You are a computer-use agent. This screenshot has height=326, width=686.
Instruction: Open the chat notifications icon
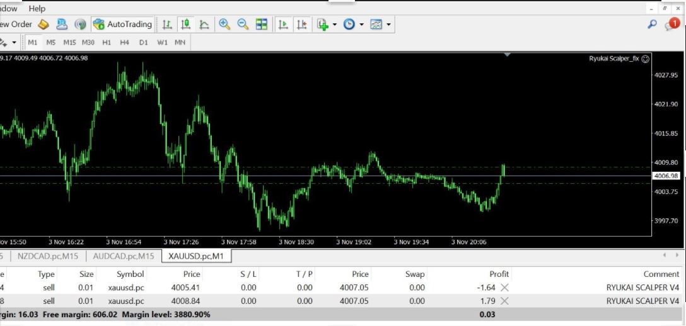coord(671,25)
